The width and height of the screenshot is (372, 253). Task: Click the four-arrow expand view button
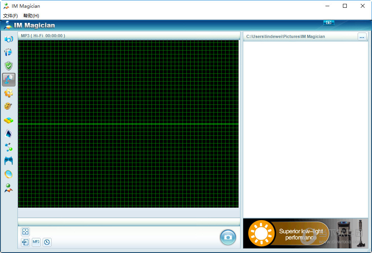pos(25,231)
